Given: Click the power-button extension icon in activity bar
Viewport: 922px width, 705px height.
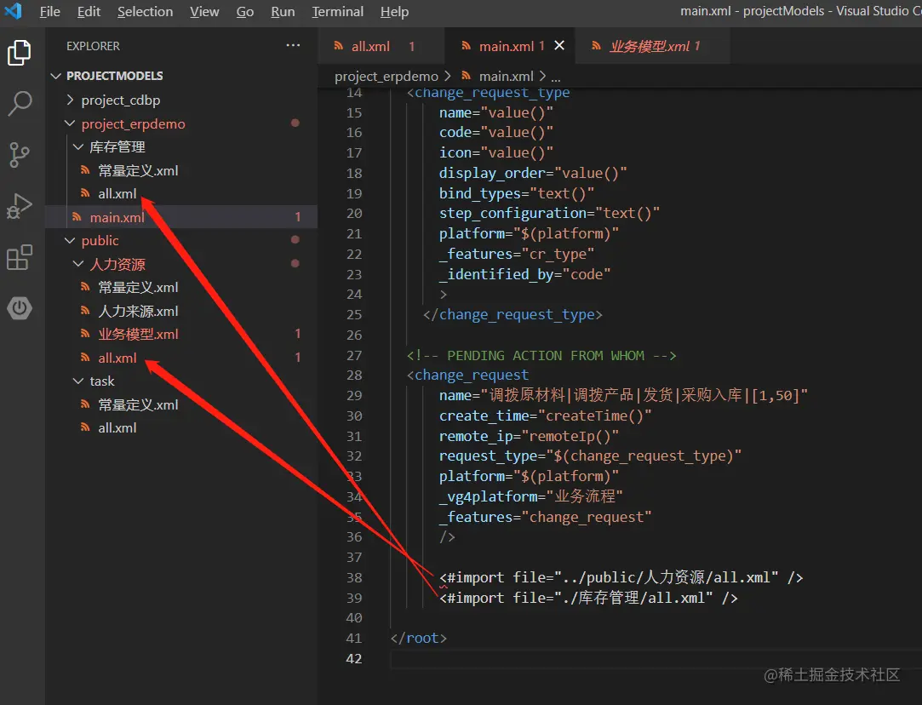Looking at the screenshot, I should click(20, 307).
